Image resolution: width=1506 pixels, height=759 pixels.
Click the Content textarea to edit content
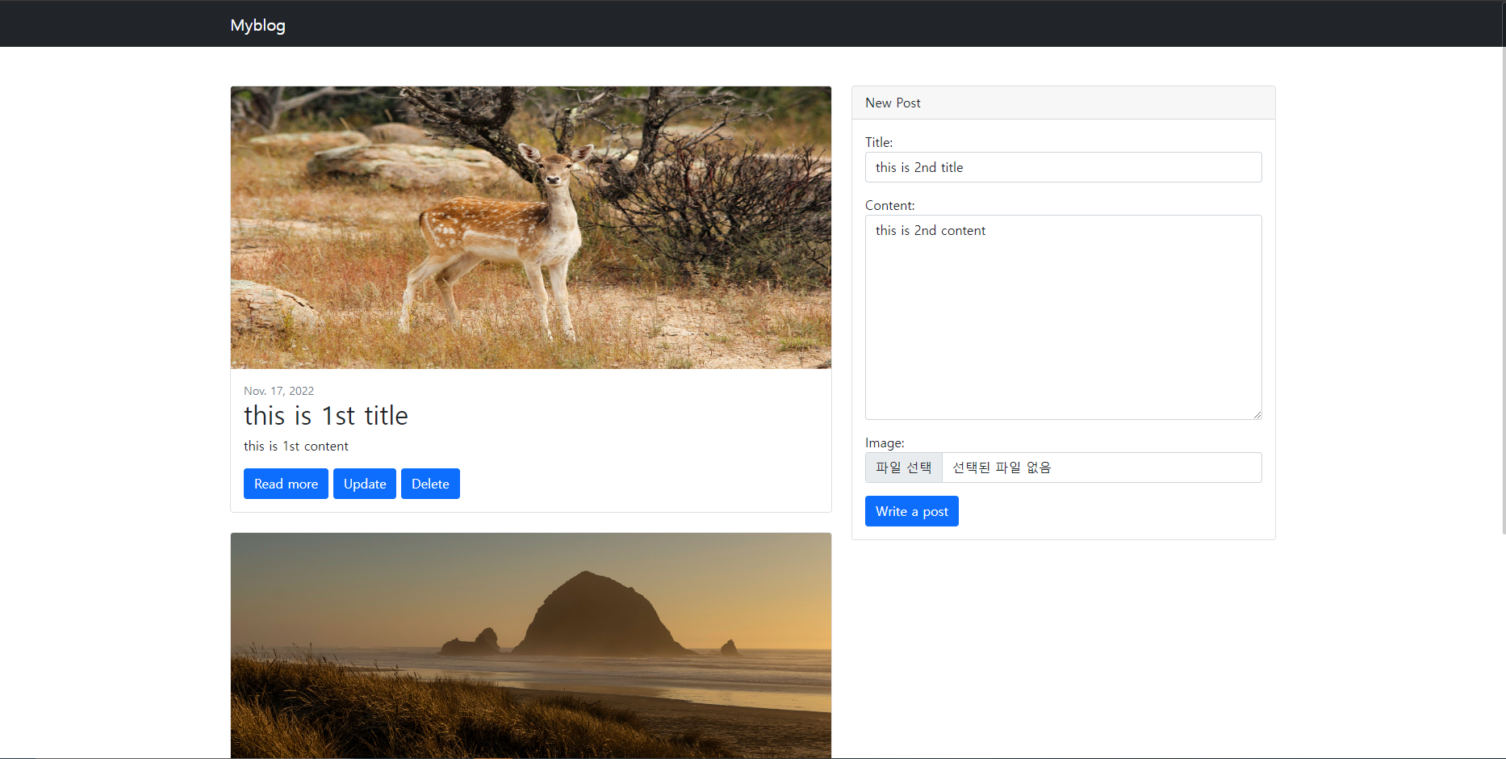(1063, 315)
